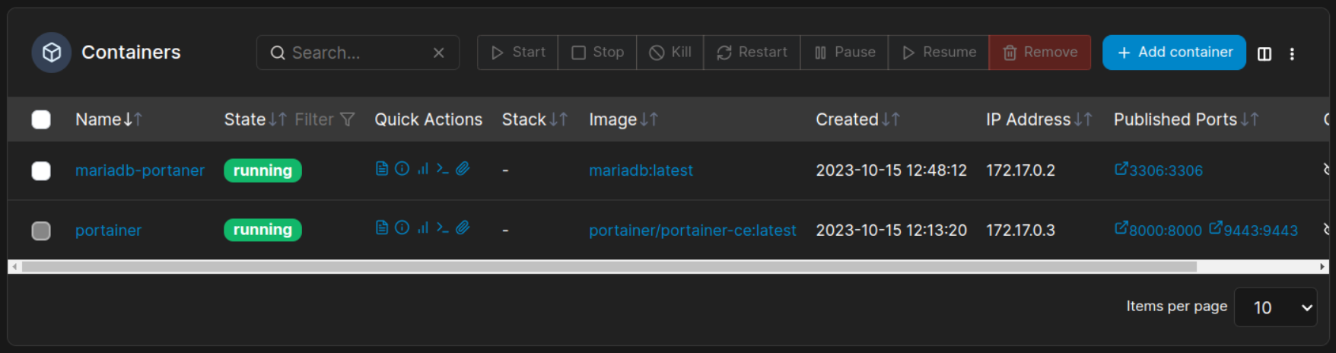Click the horizontal scrollbar of the table
The image size is (1336, 353).
[x=609, y=267]
